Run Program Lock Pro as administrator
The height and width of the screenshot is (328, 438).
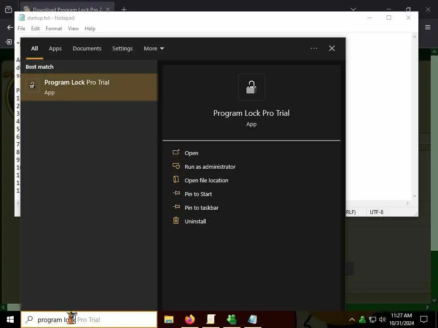pyautogui.click(x=210, y=167)
